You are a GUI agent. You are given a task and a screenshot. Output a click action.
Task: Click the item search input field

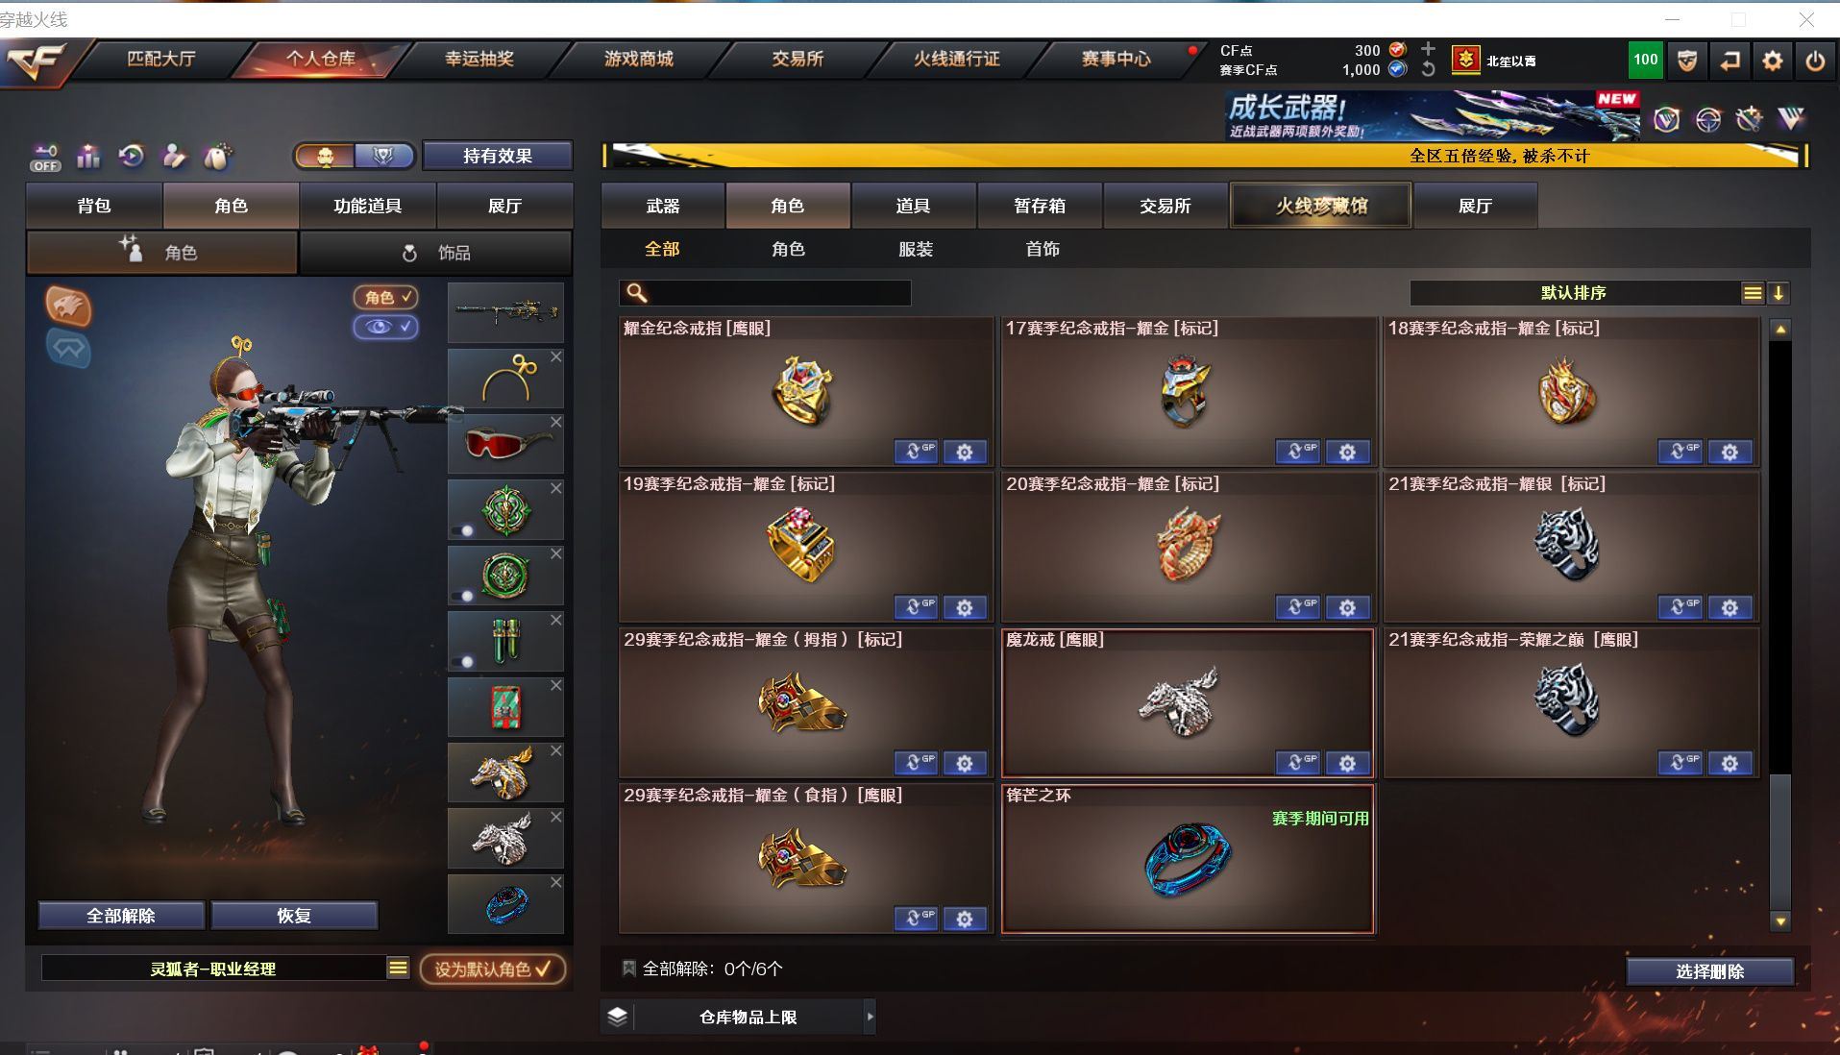tap(765, 293)
